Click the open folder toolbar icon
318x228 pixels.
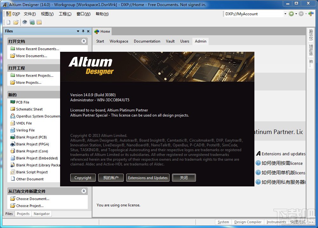pyautogui.click(x=16, y=22)
